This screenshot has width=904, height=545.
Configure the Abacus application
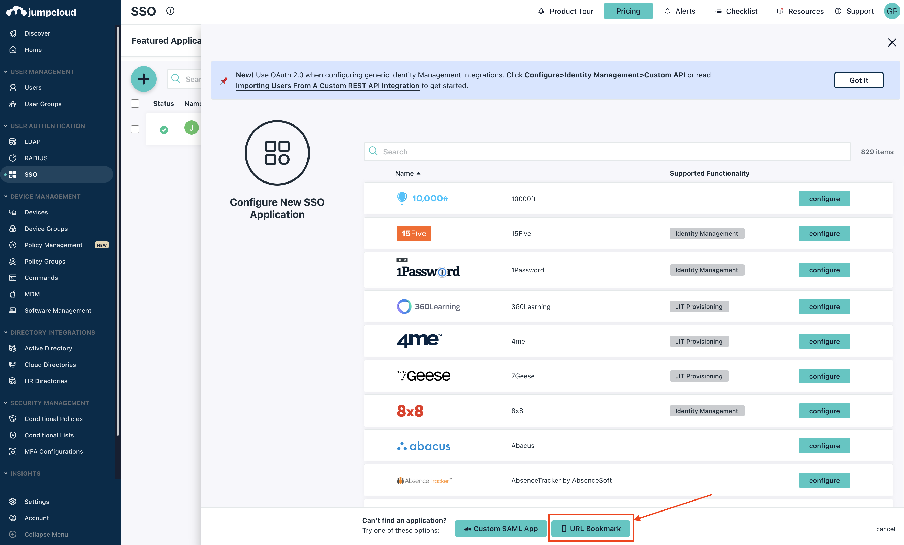[824, 446]
